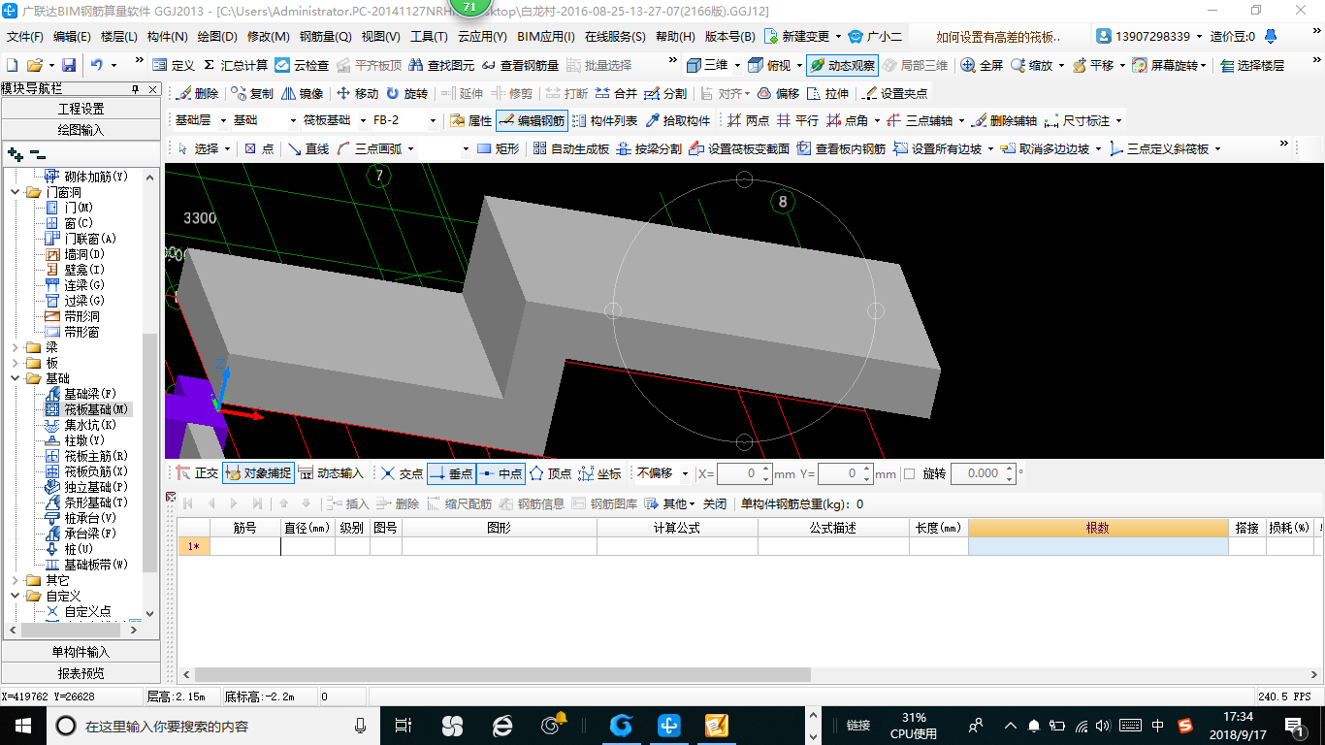Check the 旋转 rotation checkbox
The width and height of the screenshot is (1325, 745).
point(909,473)
